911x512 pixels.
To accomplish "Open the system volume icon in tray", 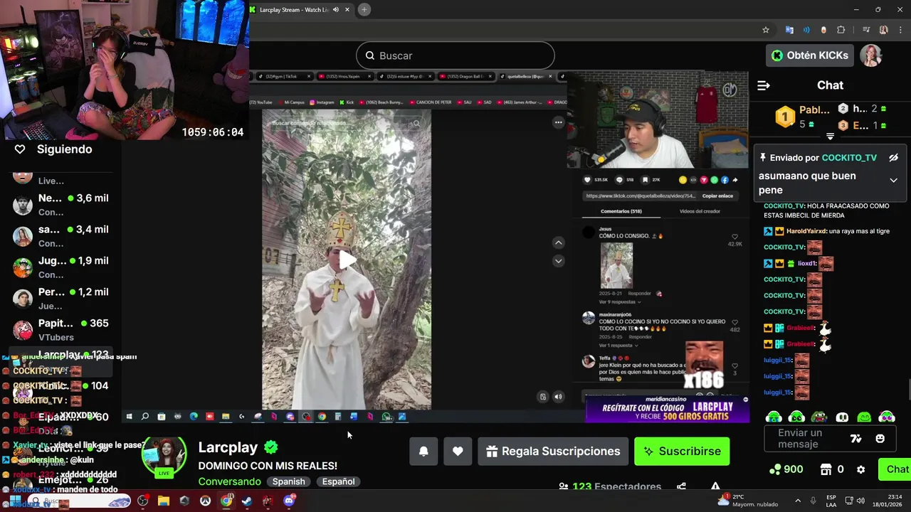I will coord(860,501).
